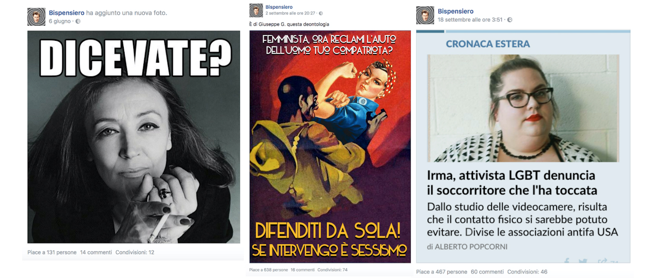Click the Facebook share icon in the news card

tap(567, 261)
